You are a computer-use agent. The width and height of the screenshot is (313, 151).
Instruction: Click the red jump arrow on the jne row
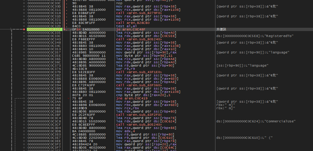point(69,98)
